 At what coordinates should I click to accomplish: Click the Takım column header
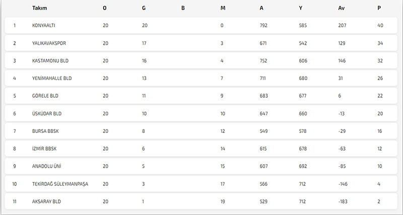coord(39,8)
